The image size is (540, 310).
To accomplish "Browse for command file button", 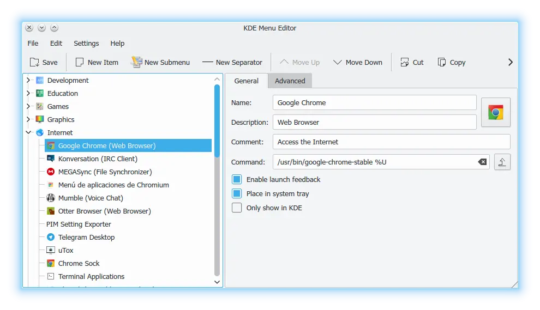I will (502, 162).
